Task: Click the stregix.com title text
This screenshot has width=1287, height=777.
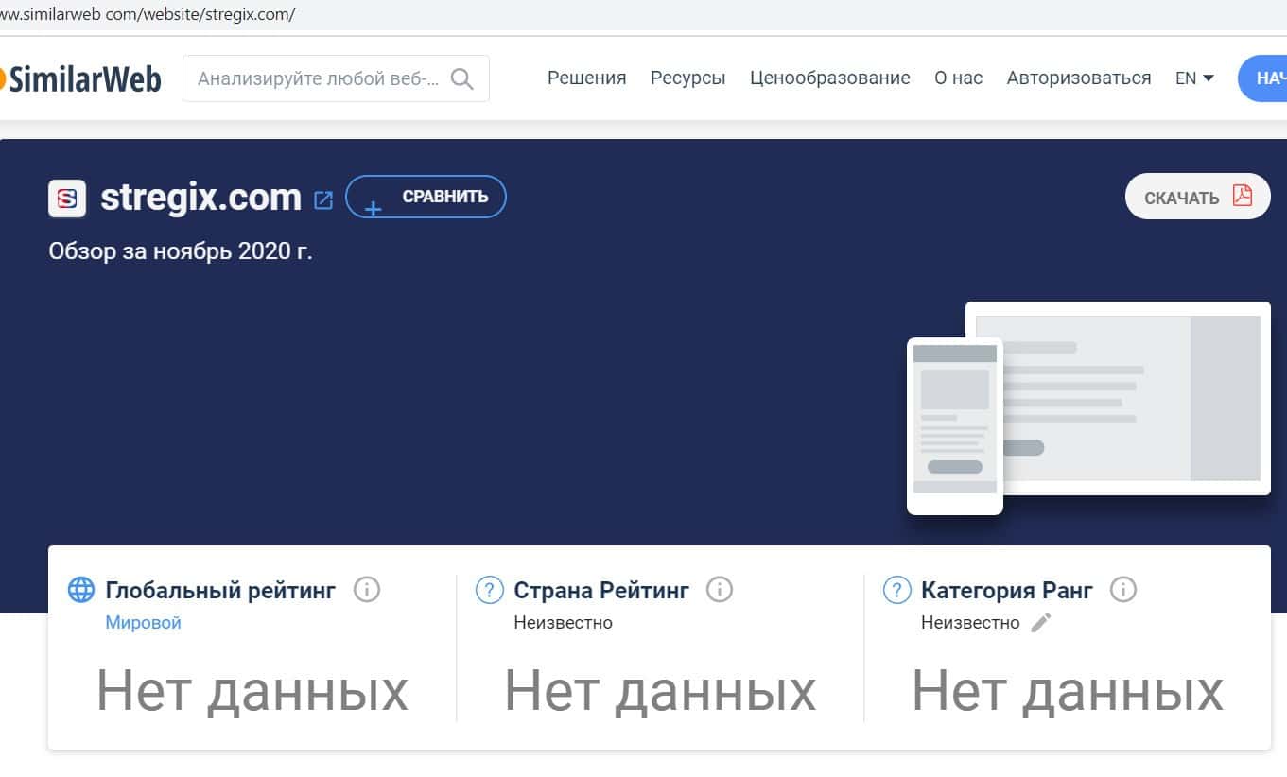Action: (x=200, y=197)
